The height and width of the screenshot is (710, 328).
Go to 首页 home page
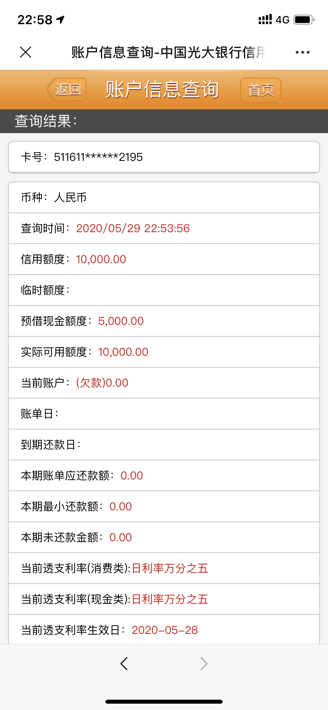[x=261, y=90]
